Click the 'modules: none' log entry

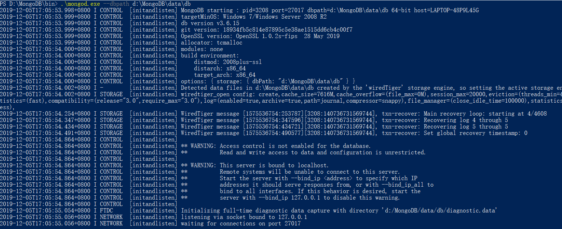pyautogui.click(x=202, y=49)
